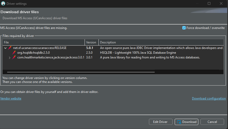Viewport: 228px width, 129px height.
Task: Click the Edit Driver button
Action: click(161, 122)
